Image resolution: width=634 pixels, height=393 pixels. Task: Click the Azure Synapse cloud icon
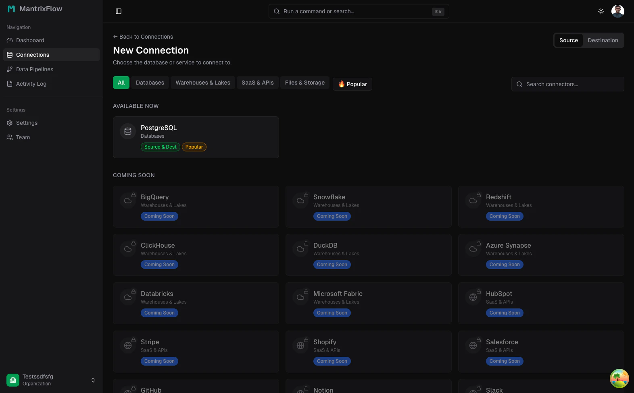click(x=473, y=249)
